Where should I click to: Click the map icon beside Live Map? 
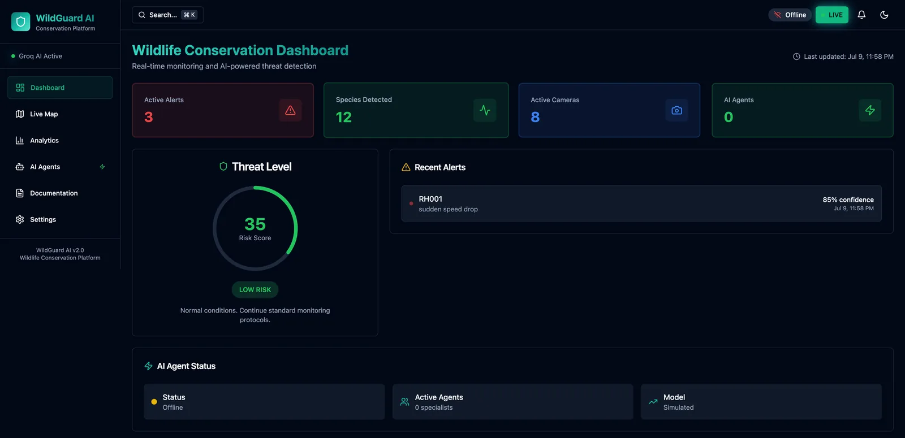point(20,114)
